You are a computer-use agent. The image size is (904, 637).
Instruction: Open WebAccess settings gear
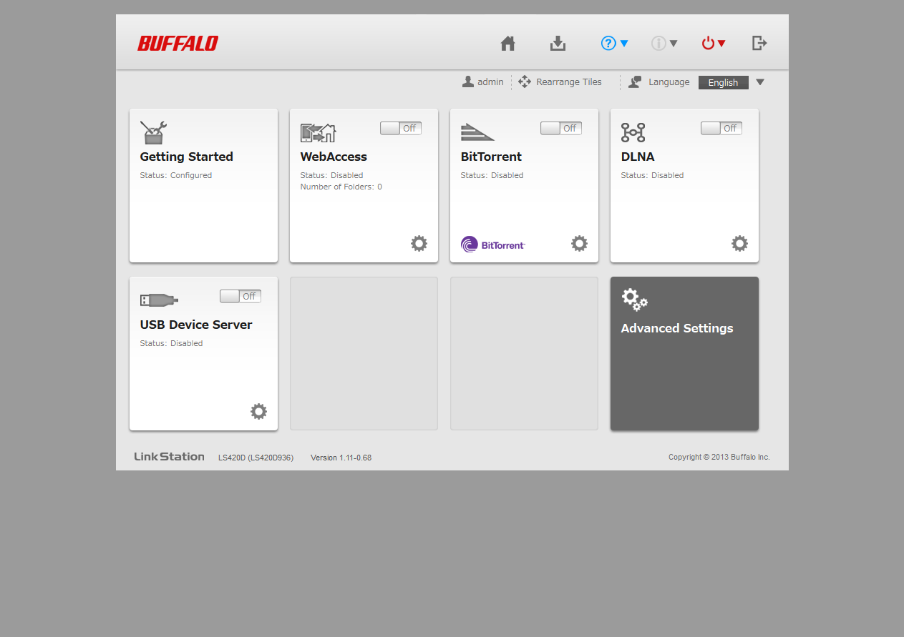tap(419, 244)
